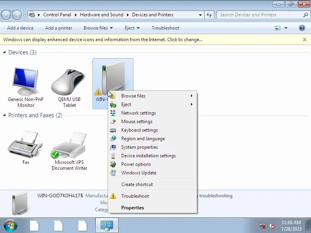The width and height of the screenshot is (311, 233).
Task: Click the muted volume tray icon
Action: pos(271,226)
